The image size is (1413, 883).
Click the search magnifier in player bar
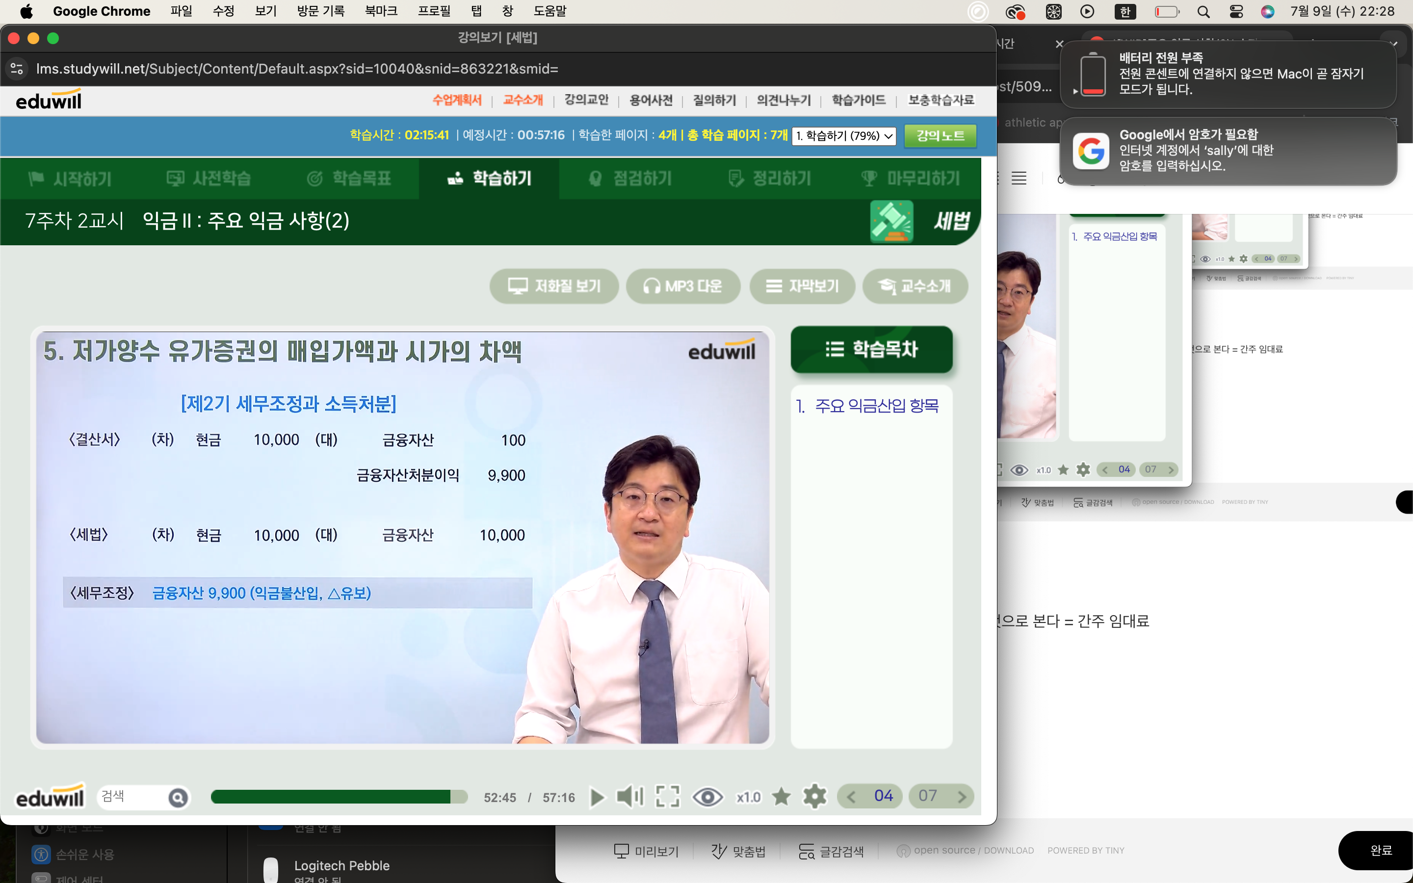coord(178,797)
